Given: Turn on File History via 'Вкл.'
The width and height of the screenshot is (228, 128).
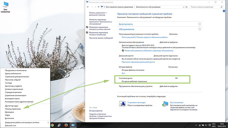Looking at the screenshot, I should click(123, 73).
